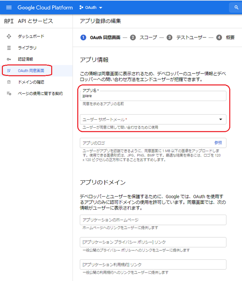The width and height of the screenshot is (242, 281).
Task: Go to the テストユーザー step
Action: (191, 38)
